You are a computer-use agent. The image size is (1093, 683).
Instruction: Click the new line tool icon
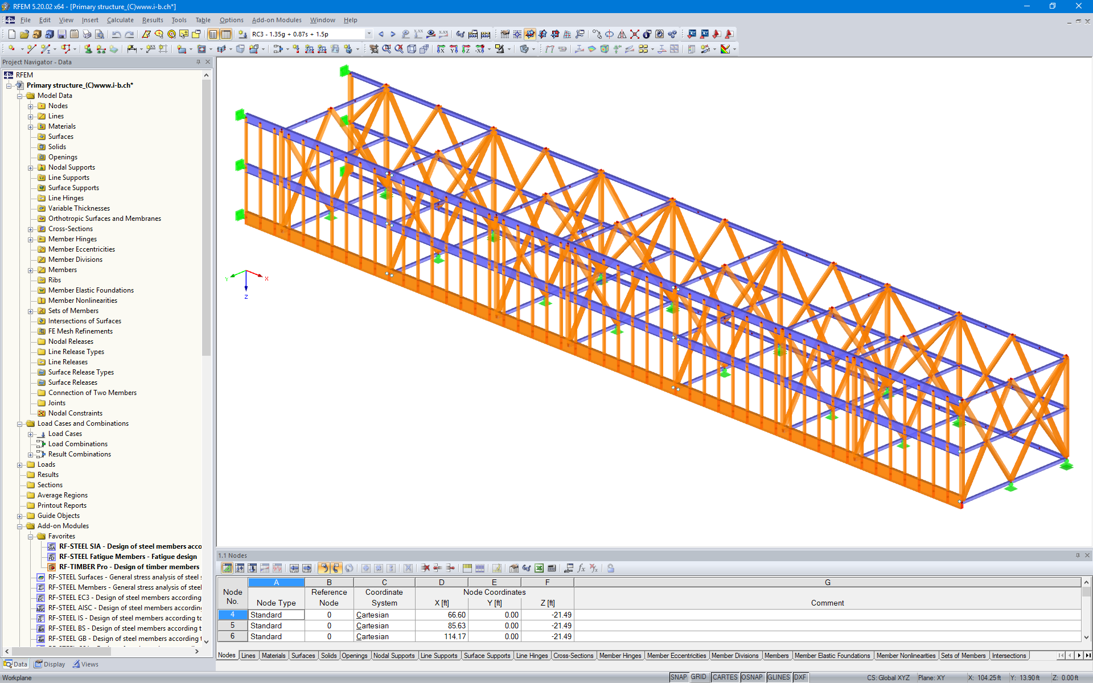coord(31,50)
